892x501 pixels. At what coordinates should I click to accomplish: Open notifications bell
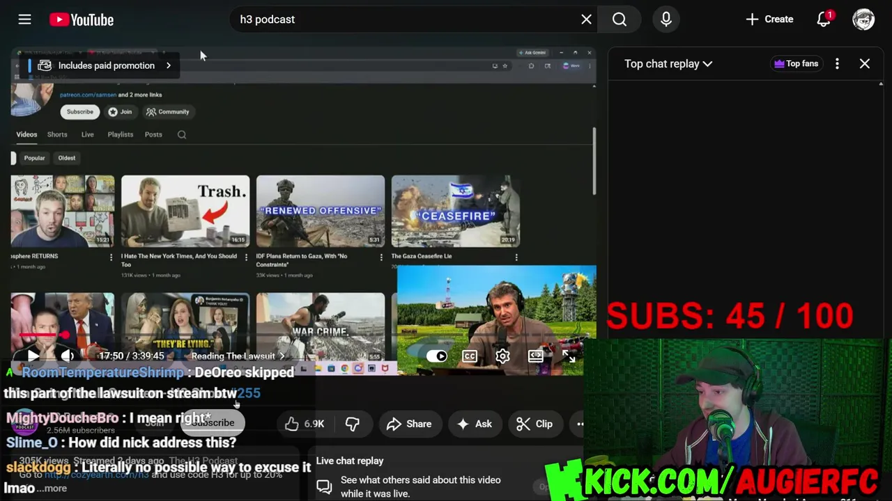pyautogui.click(x=824, y=19)
